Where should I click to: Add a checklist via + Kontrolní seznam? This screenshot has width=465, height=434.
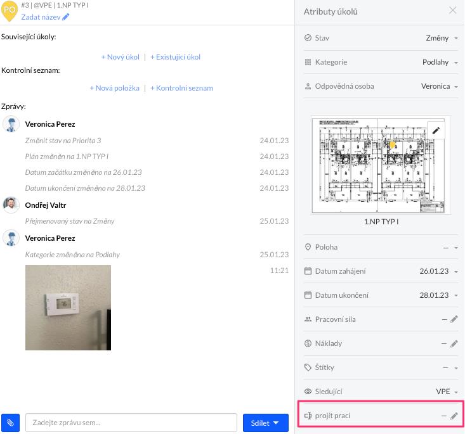pos(181,88)
